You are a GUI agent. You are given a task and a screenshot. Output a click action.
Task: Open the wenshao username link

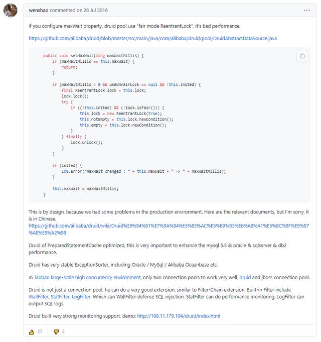tap(39, 10)
